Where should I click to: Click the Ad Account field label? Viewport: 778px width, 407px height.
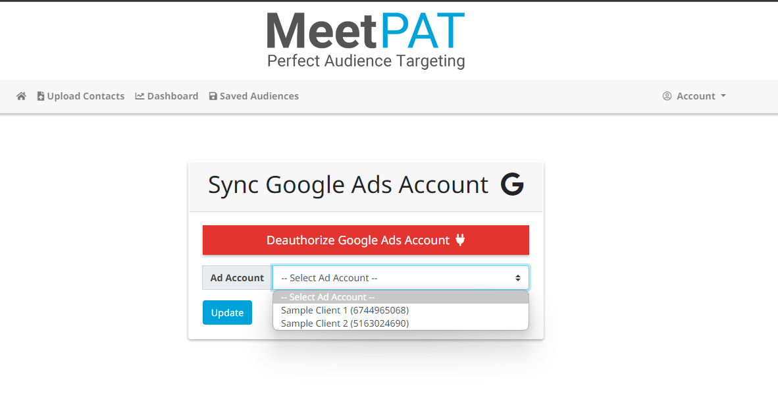(x=237, y=278)
